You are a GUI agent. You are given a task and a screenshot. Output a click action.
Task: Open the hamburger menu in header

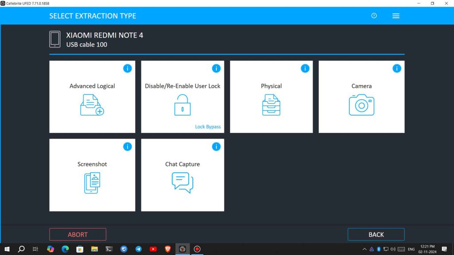396,16
